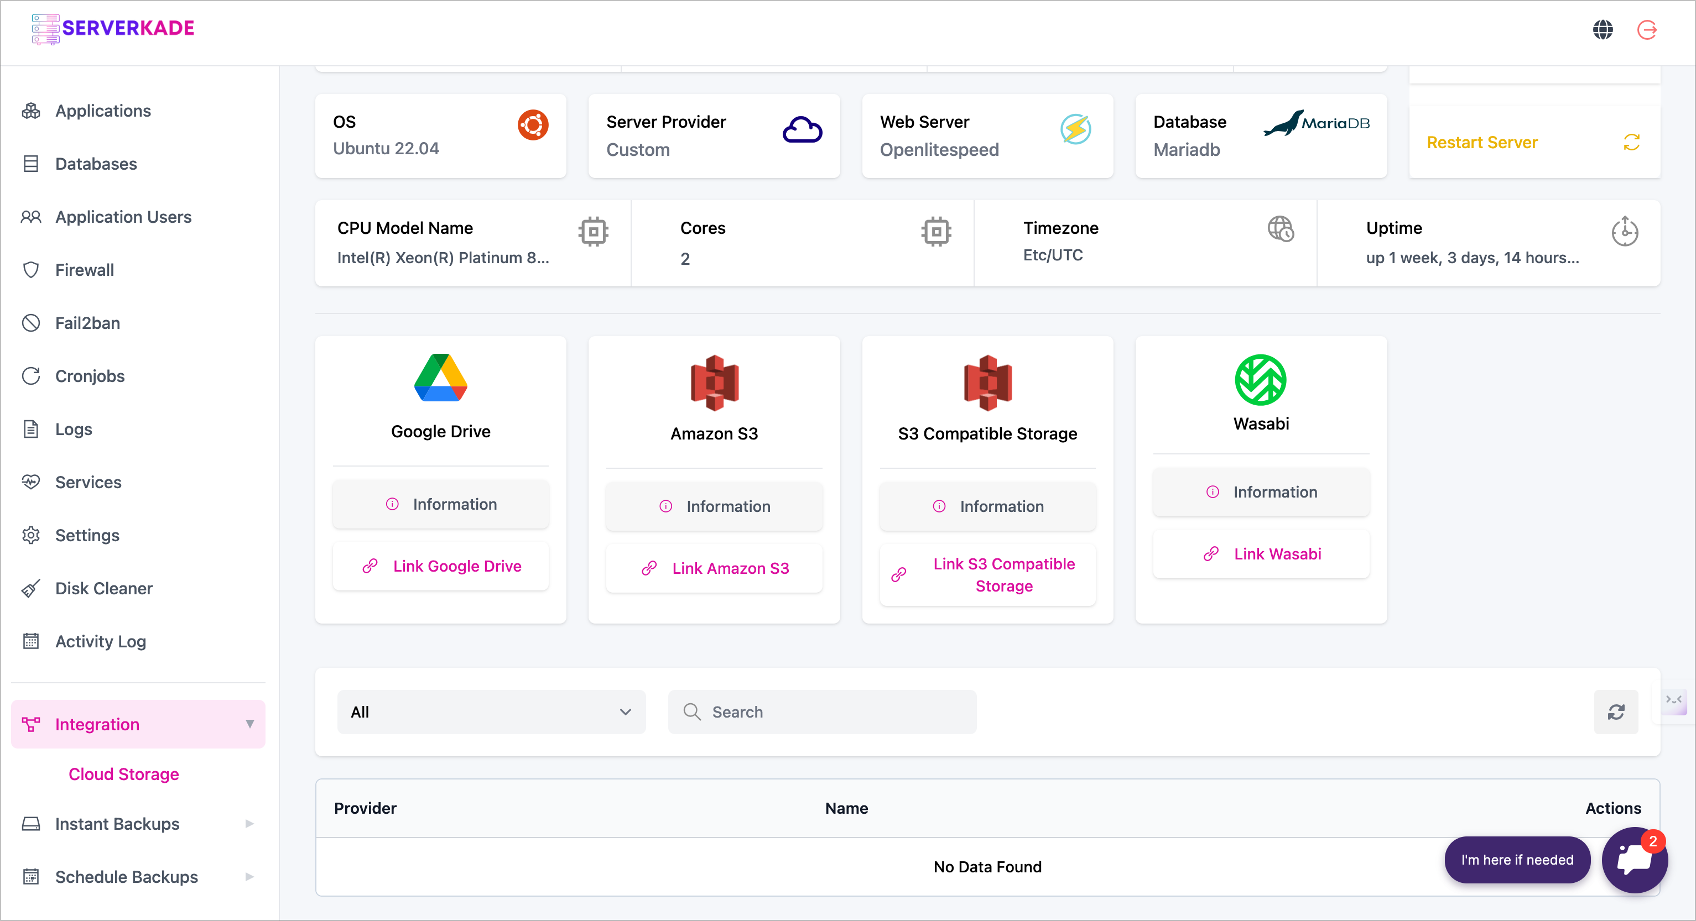
Task: Click the Google Drive logo
Action: point(440,378)
